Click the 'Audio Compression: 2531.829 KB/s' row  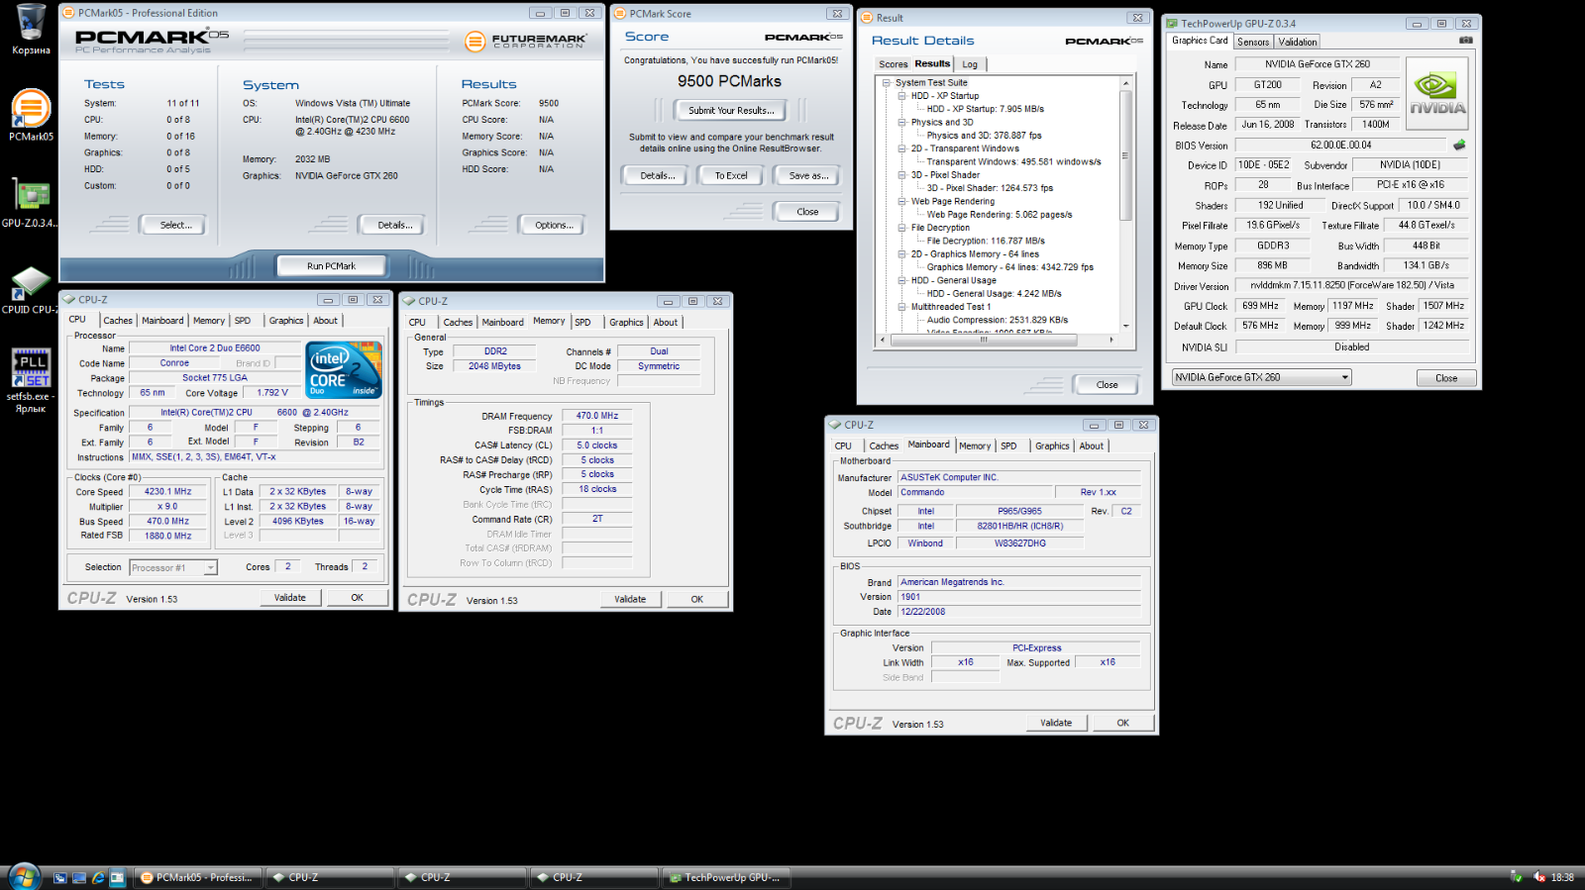click(997, 320)
